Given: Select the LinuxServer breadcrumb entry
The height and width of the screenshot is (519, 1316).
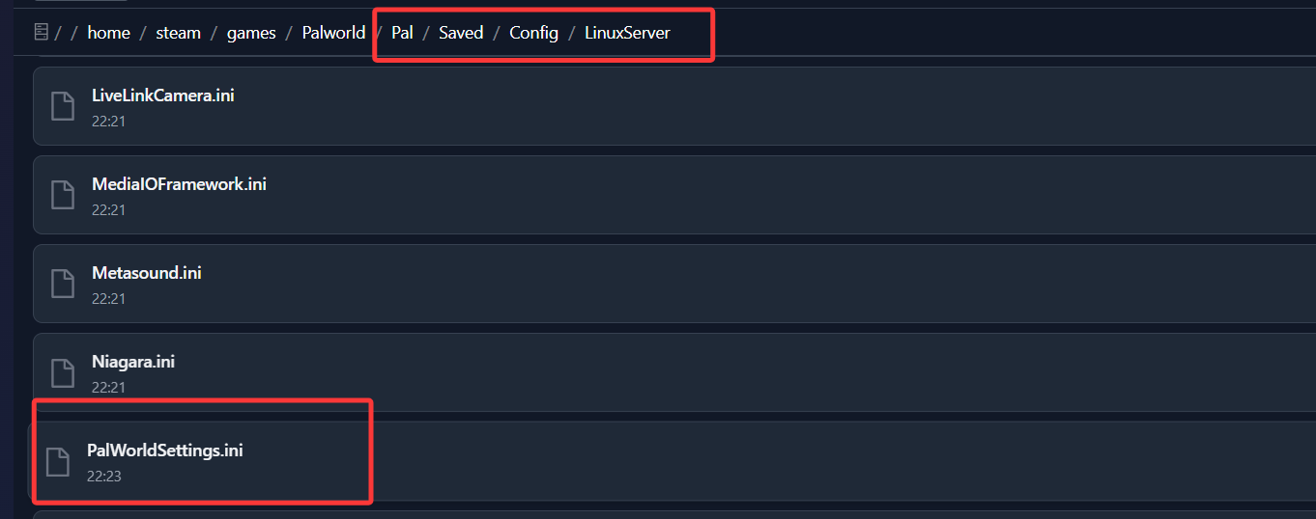Looking at the screenshot, I should coord(627,33).
